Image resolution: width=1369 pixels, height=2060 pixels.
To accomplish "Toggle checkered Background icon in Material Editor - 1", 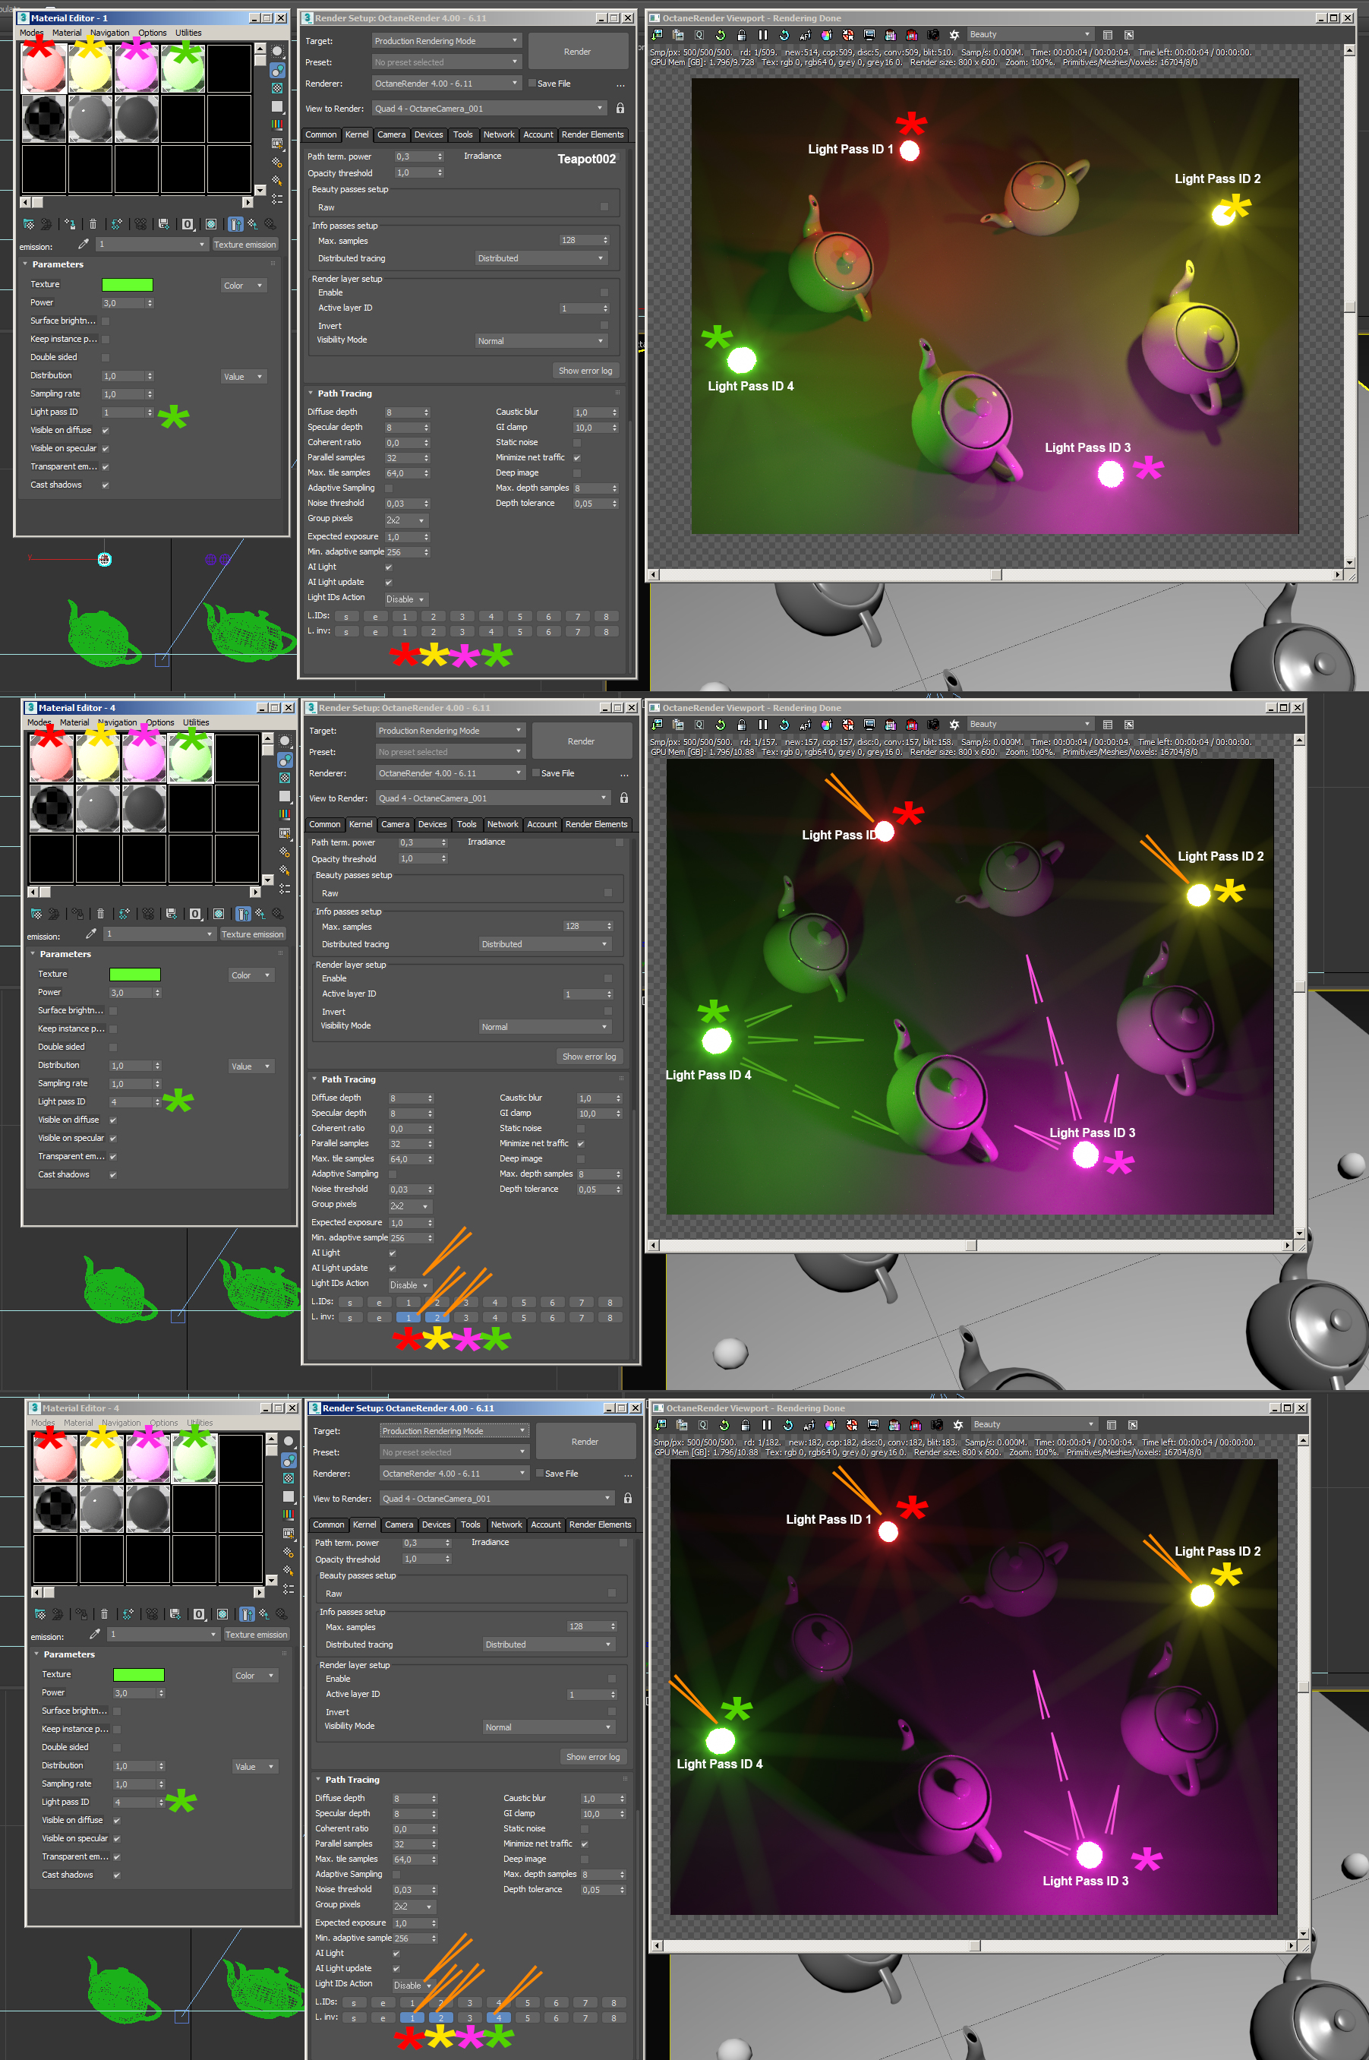I will (278, 88).
